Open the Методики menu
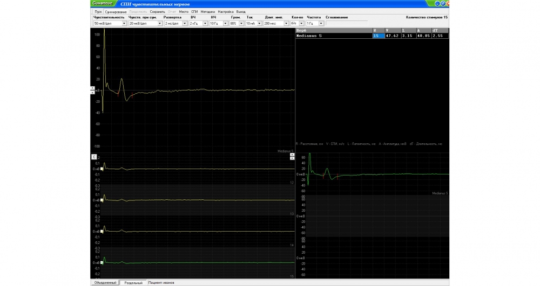Screen dimensions: 540x286 tap(207, 11)
